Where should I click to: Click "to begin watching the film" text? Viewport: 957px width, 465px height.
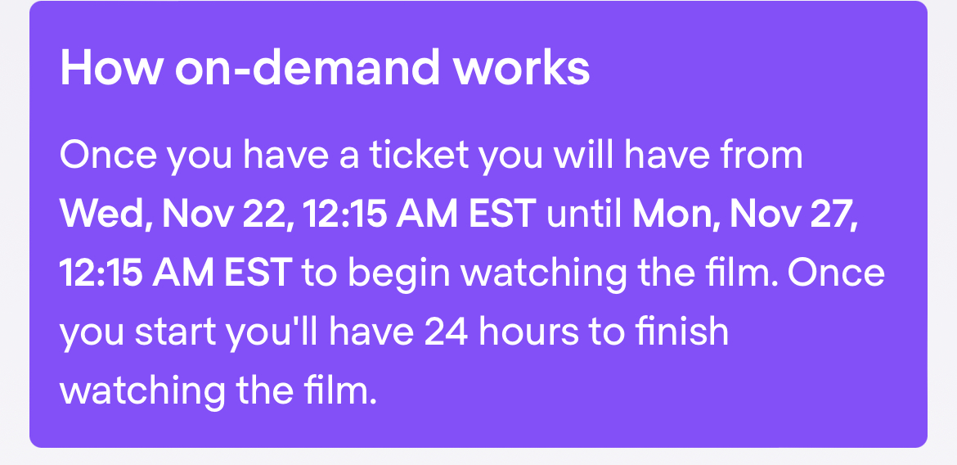click(539, 273)
